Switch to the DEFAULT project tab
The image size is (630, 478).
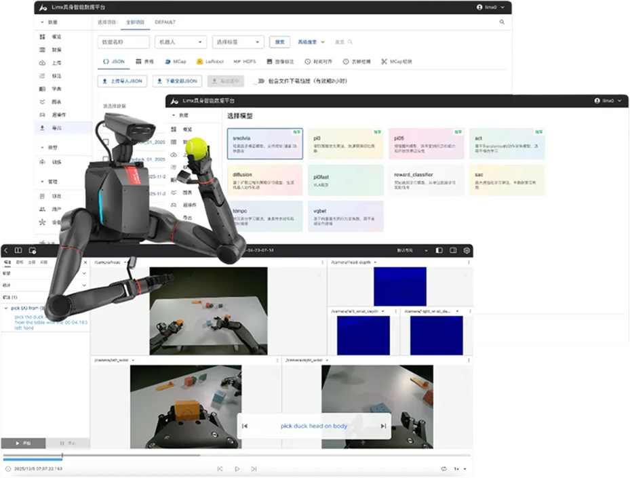[165, 22]
